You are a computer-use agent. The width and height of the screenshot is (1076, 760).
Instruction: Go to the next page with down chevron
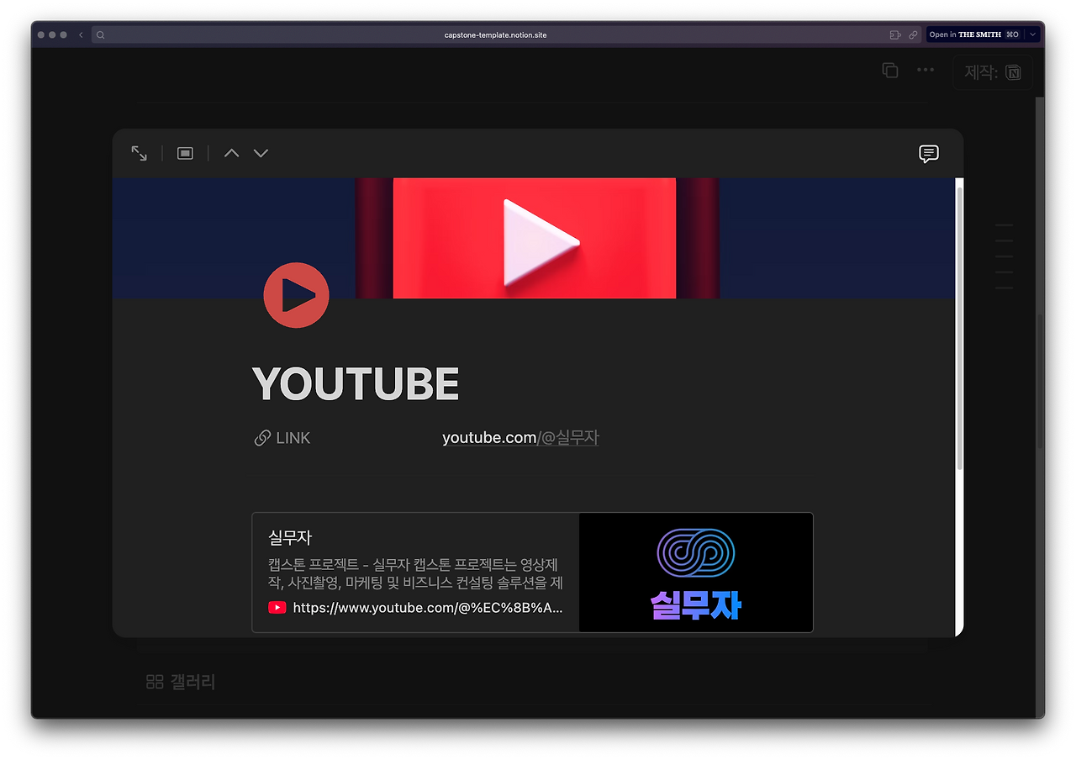tap(261, 153)
